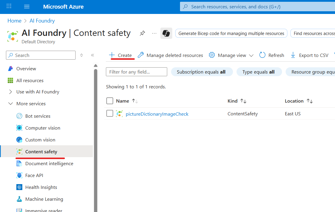
Task: Check the pictureDictionaryImageCheck row checkbox
Action: point(109,113)
